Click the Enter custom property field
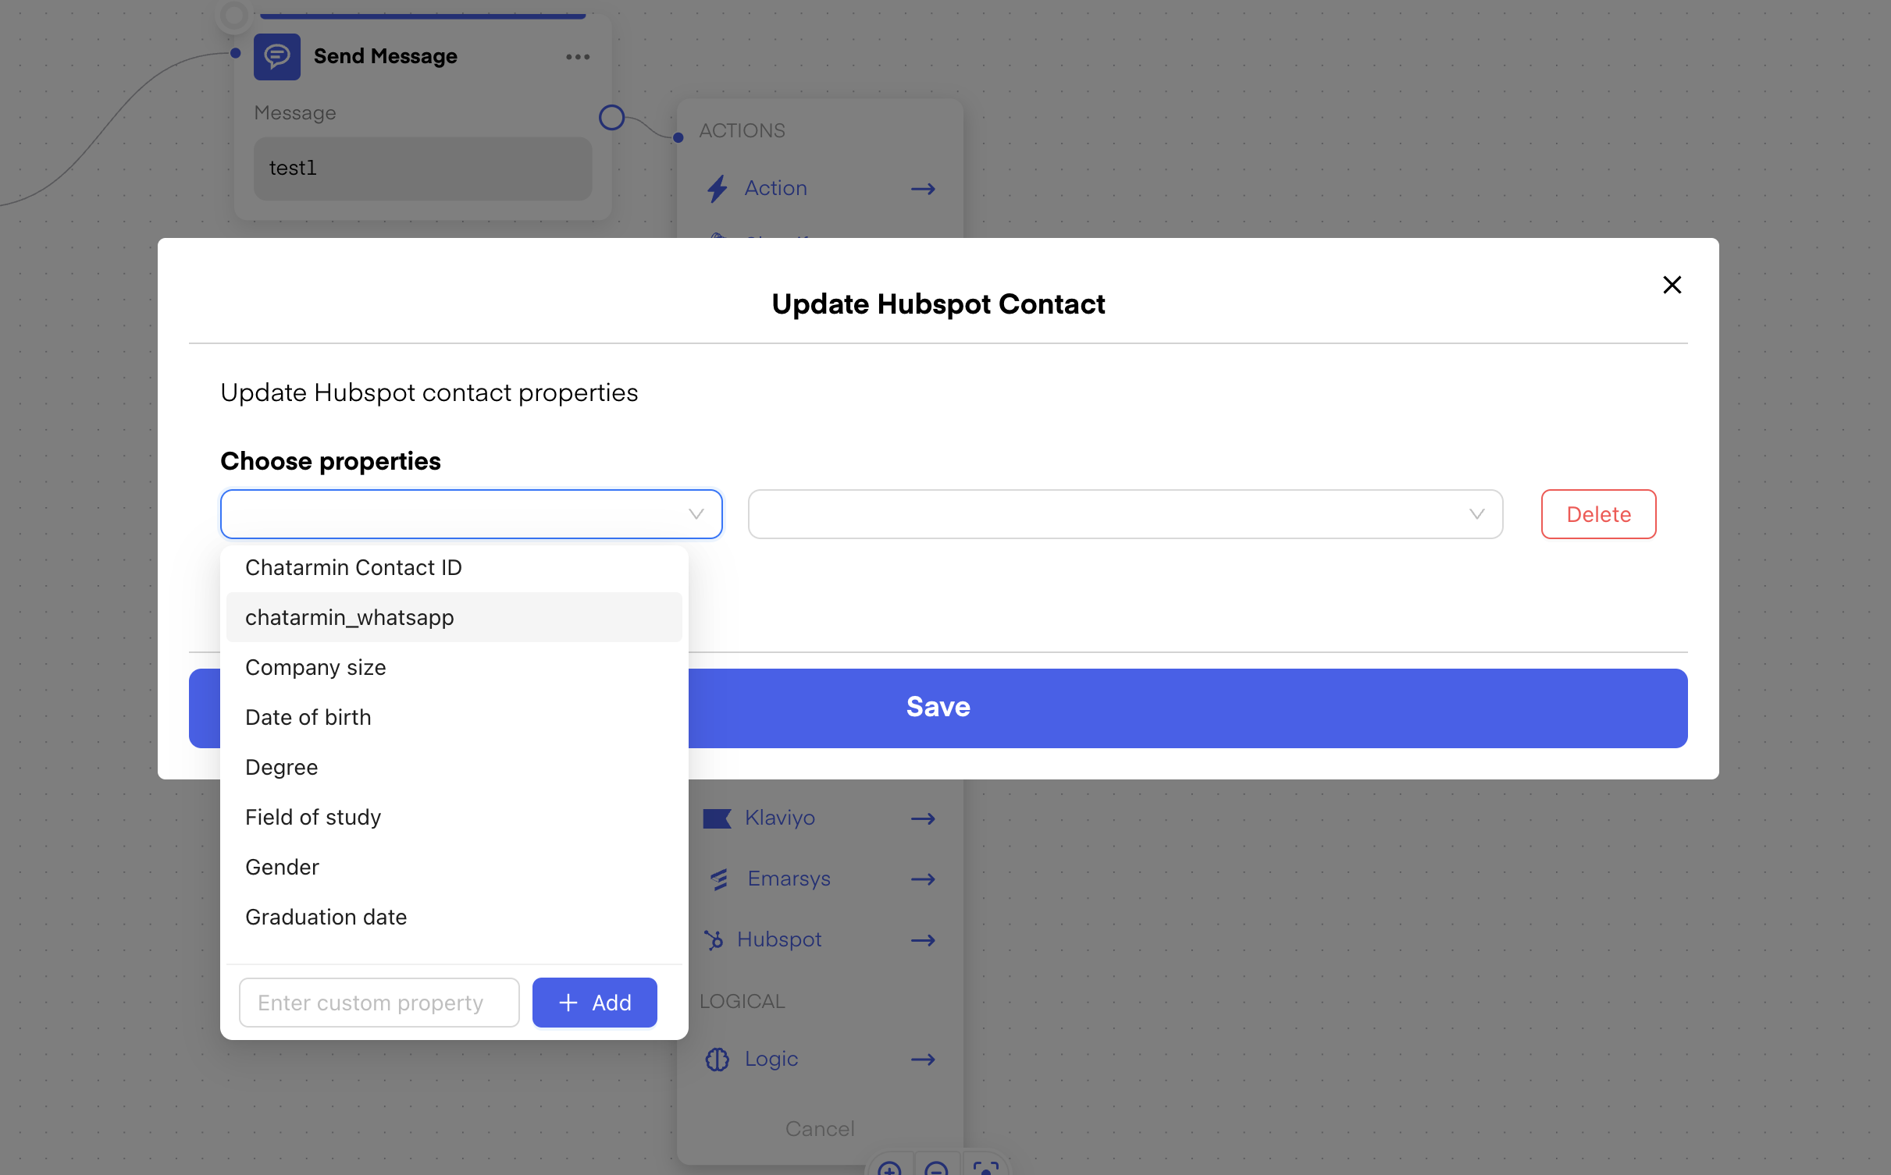Image resolution: width=1891 pixels, height=1175 pixels. pos(379,1003)
